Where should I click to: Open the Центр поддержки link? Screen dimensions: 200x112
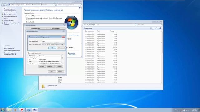[x=9, y=48]
